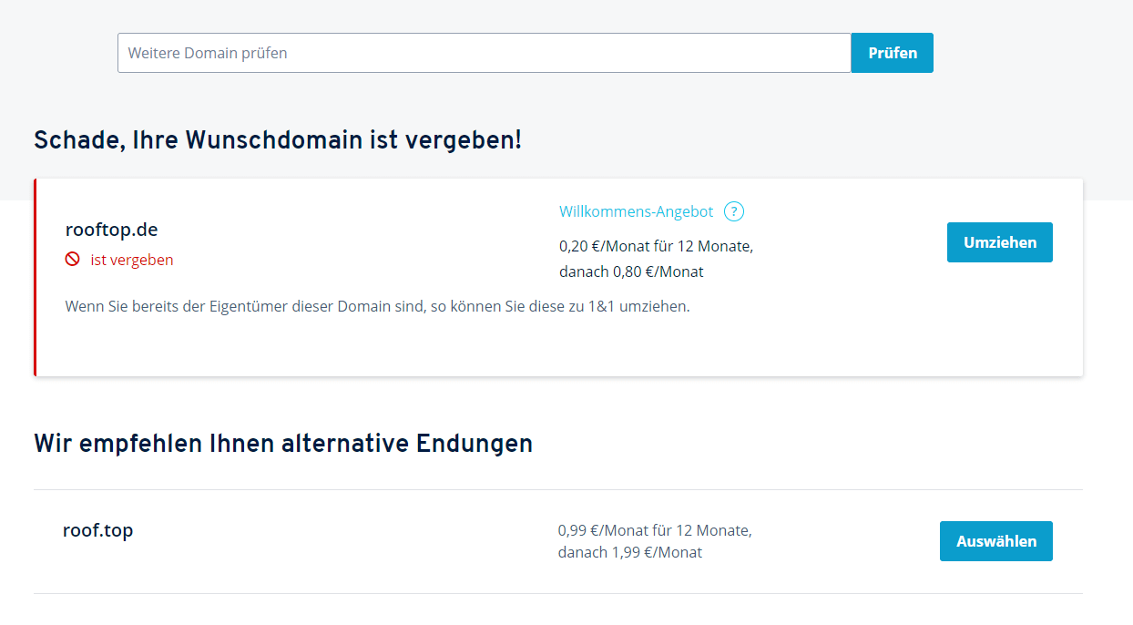1133x625 pixels.
Task: Click the 'danach 0,80 €/Monat' price text
Action: pos(631,272)
